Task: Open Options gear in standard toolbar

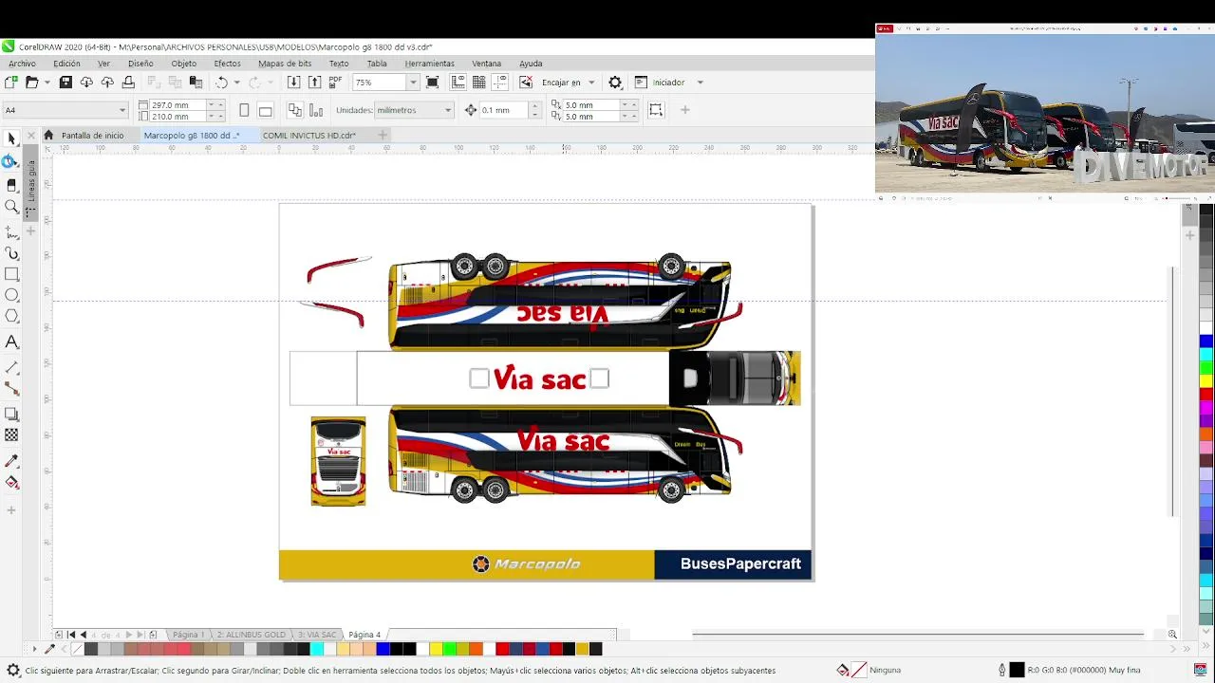Action: [615, 83]
